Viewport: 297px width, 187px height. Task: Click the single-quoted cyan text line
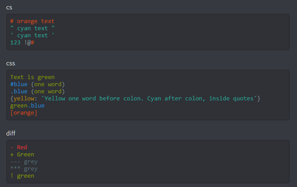click(x=32, y=36)
